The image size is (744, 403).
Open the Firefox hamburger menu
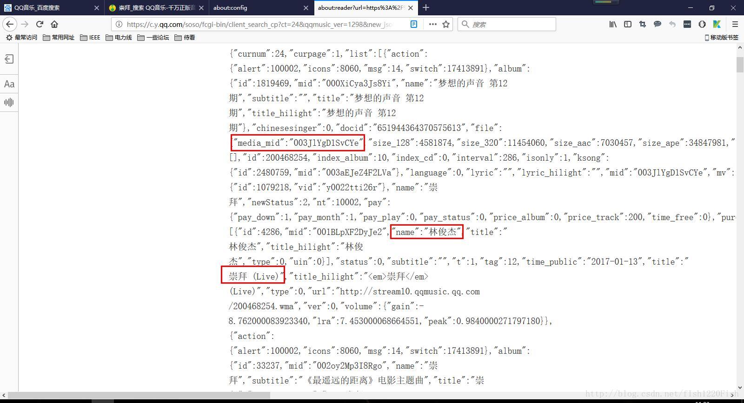pos(735,24)
